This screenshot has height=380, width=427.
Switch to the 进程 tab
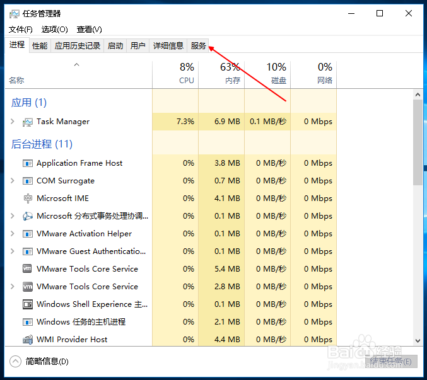coord(17,45)
